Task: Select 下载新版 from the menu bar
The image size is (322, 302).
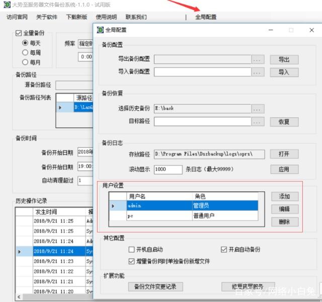Action: coord(76,17)
